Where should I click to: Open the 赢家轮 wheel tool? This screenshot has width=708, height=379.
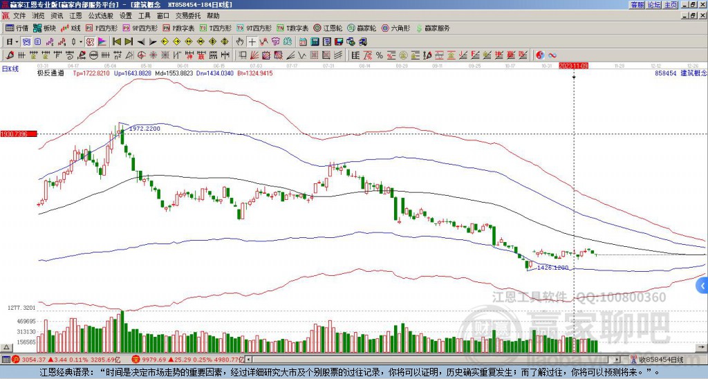click(362, 28)
